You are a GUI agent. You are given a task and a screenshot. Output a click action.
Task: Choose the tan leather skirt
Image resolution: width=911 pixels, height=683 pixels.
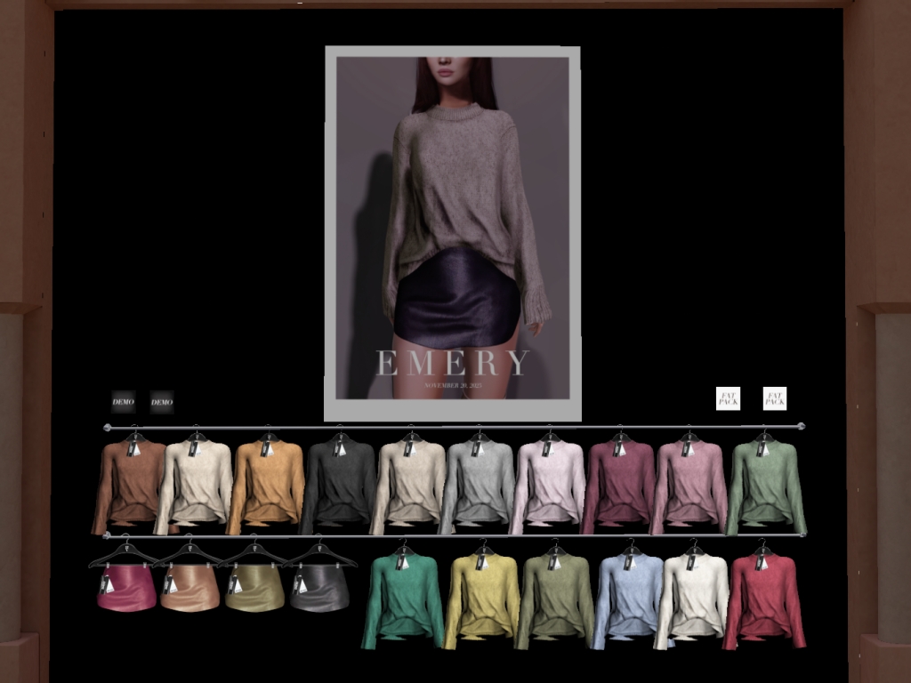pos(190,589)
